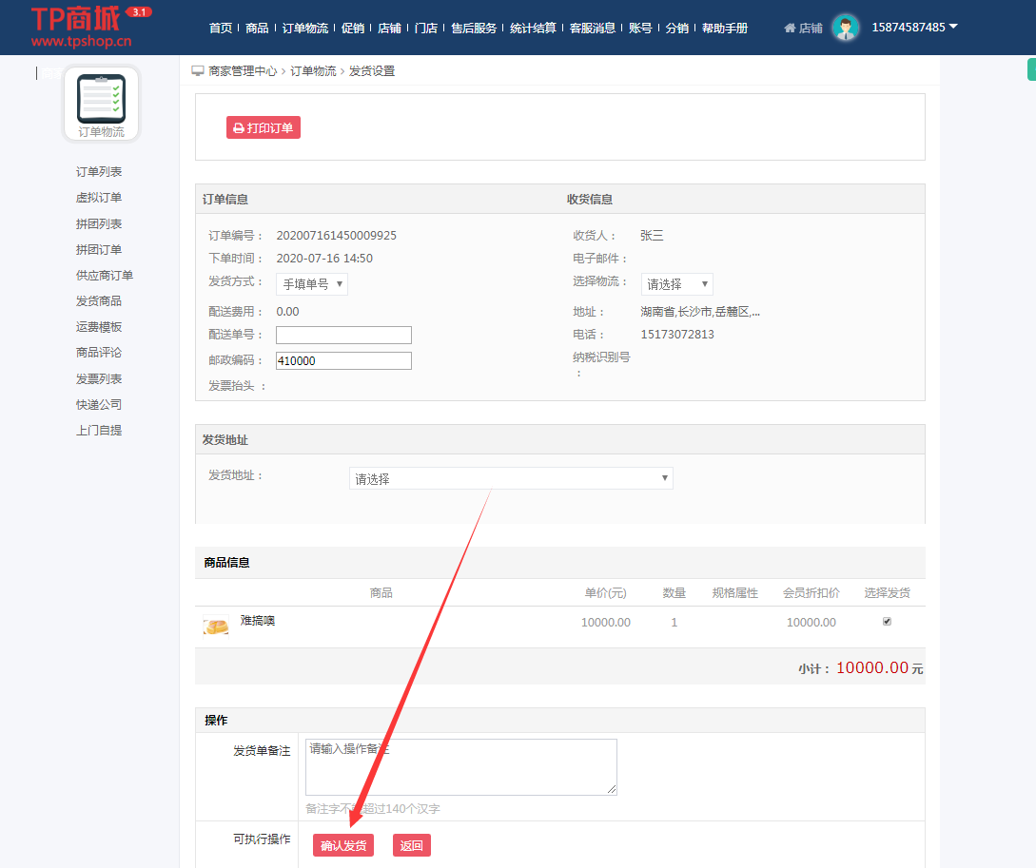Toggle the 选择发货 checkbox for the product
1036x868 pixels.
tap(888, 622)
